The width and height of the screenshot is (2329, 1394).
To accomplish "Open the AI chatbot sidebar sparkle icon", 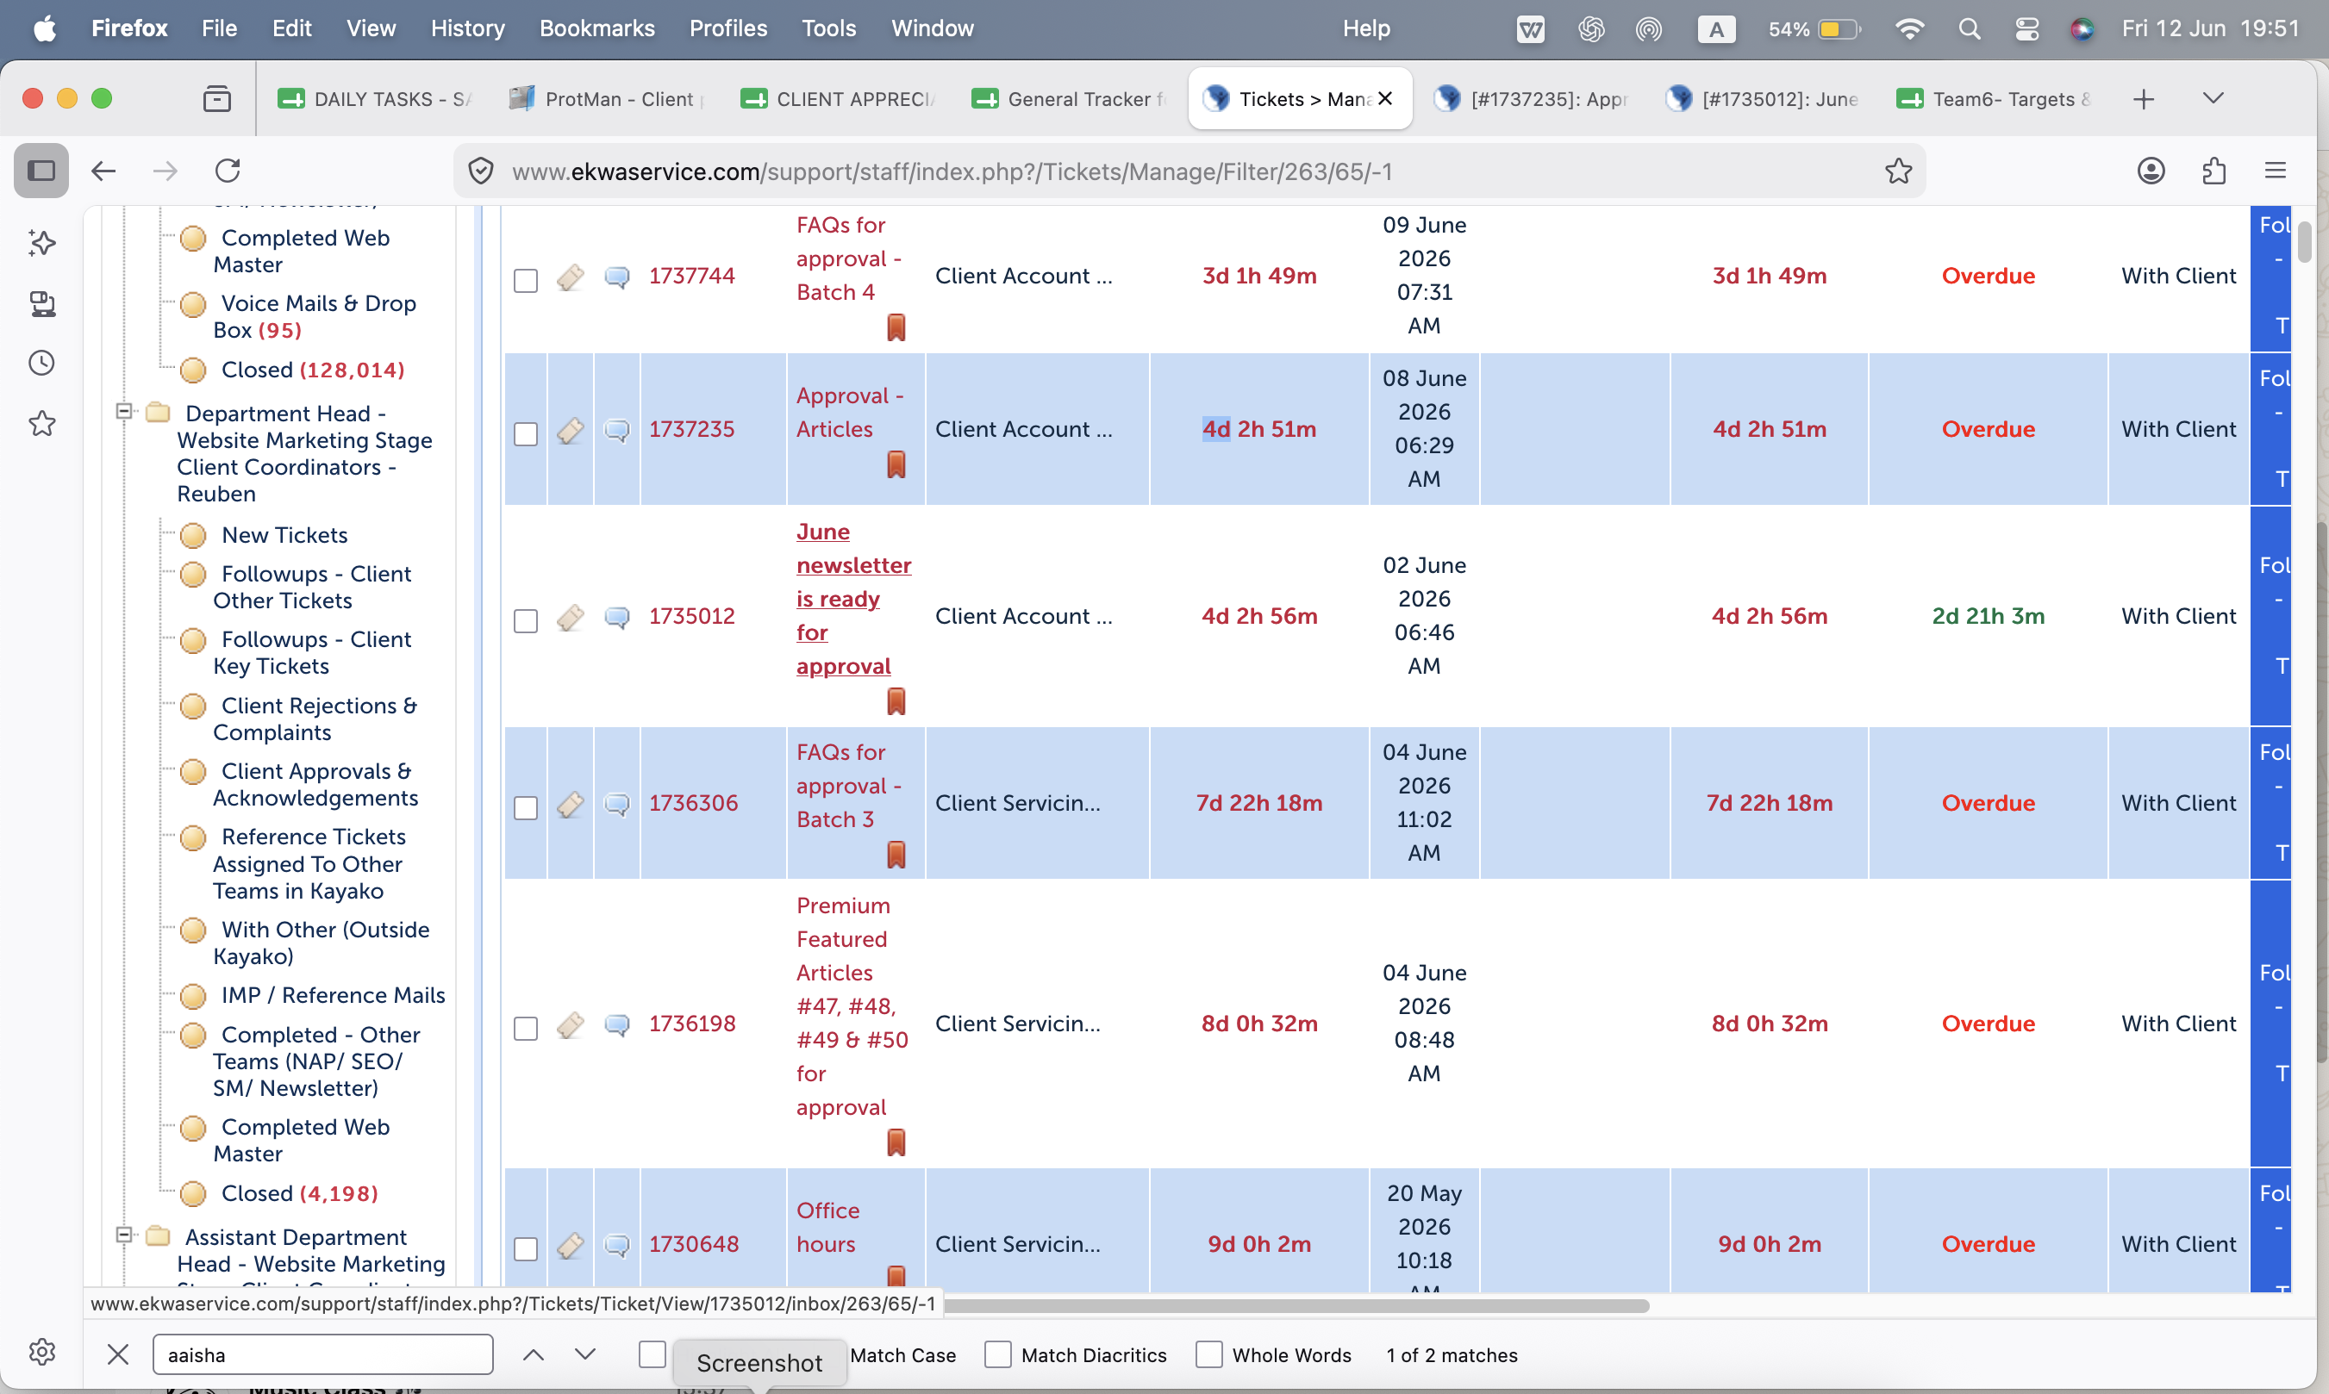I will coord(42,242).
